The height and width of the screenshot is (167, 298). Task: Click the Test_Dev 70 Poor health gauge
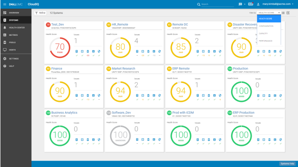[x=60, y=47]
